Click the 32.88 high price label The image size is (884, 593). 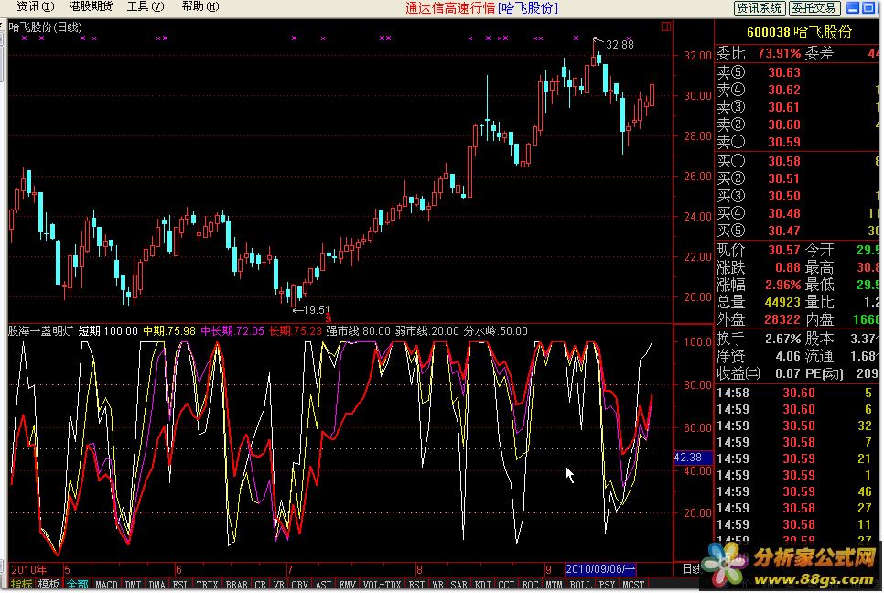[620, 45]
